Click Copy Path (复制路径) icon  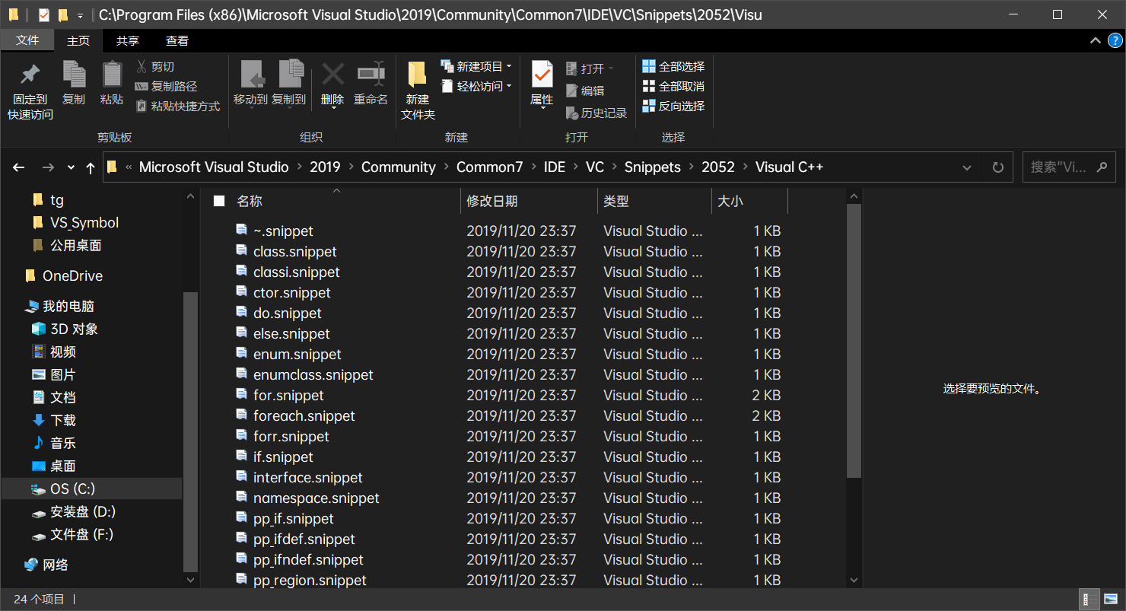pos(142,87)
